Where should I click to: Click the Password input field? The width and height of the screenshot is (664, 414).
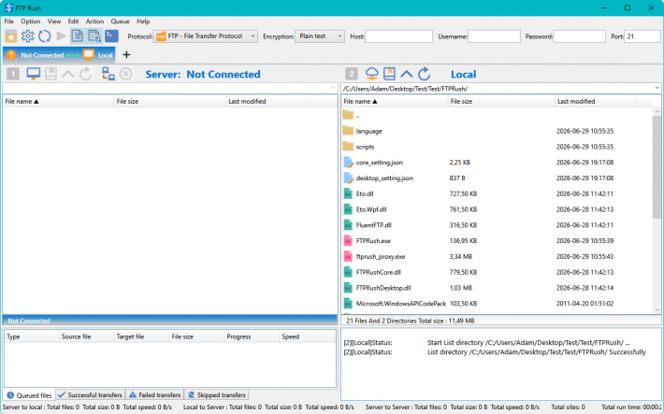coord(579,36)
